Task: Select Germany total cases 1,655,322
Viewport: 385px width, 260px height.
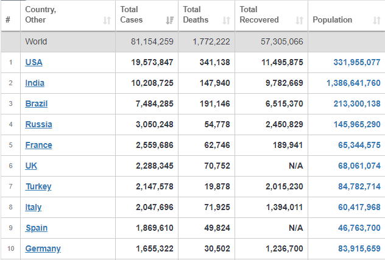Action: pos(155,248)
